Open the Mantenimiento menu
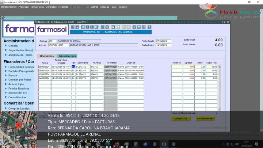The width and height of the screenshot is (263, 148). 9,7
